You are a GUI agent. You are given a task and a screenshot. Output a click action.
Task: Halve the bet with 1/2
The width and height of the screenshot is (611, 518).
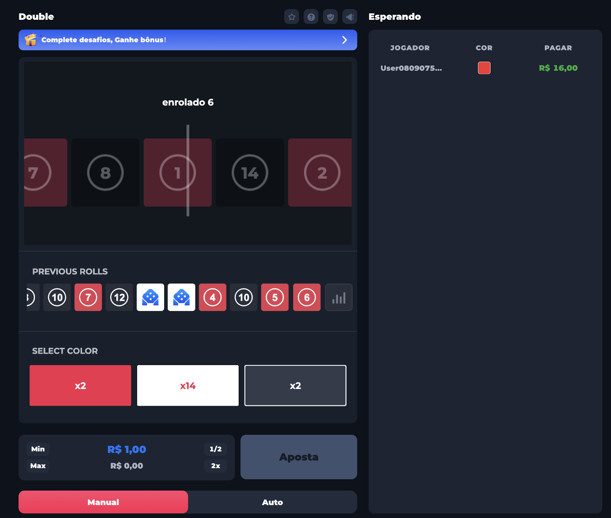215,449
